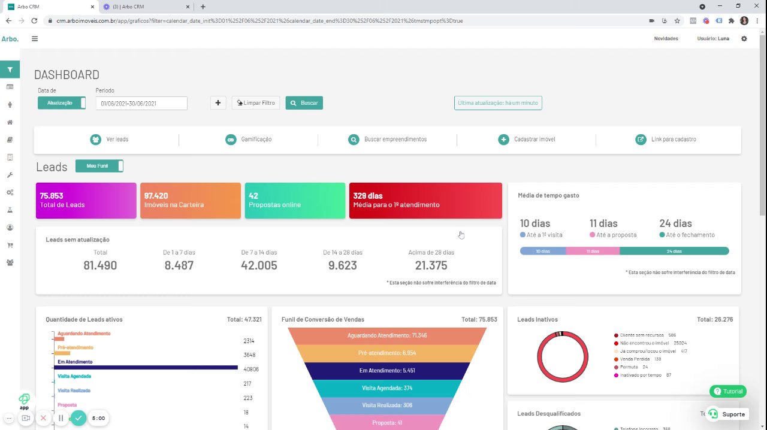Open Link para cadastro shortcut
Screen dimensions: 767x430
click(x=666, y=140)
